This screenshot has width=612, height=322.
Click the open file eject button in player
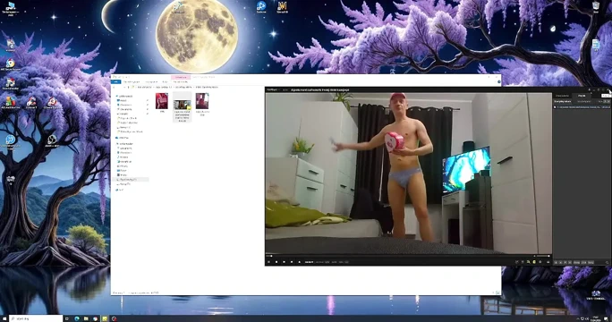click(300, 262)
